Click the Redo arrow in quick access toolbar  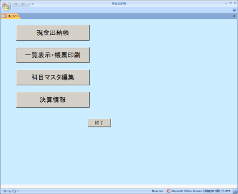click(23, 4)
